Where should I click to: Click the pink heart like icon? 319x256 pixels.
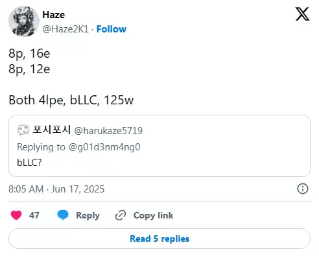point(16,215)
